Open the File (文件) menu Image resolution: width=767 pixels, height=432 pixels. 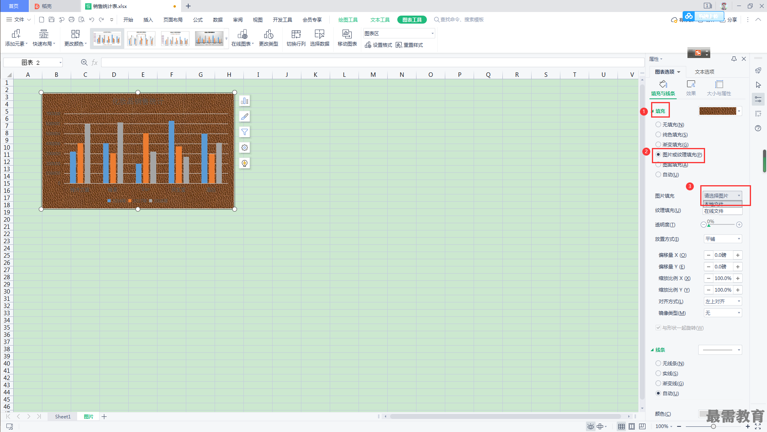pos(19,20)
